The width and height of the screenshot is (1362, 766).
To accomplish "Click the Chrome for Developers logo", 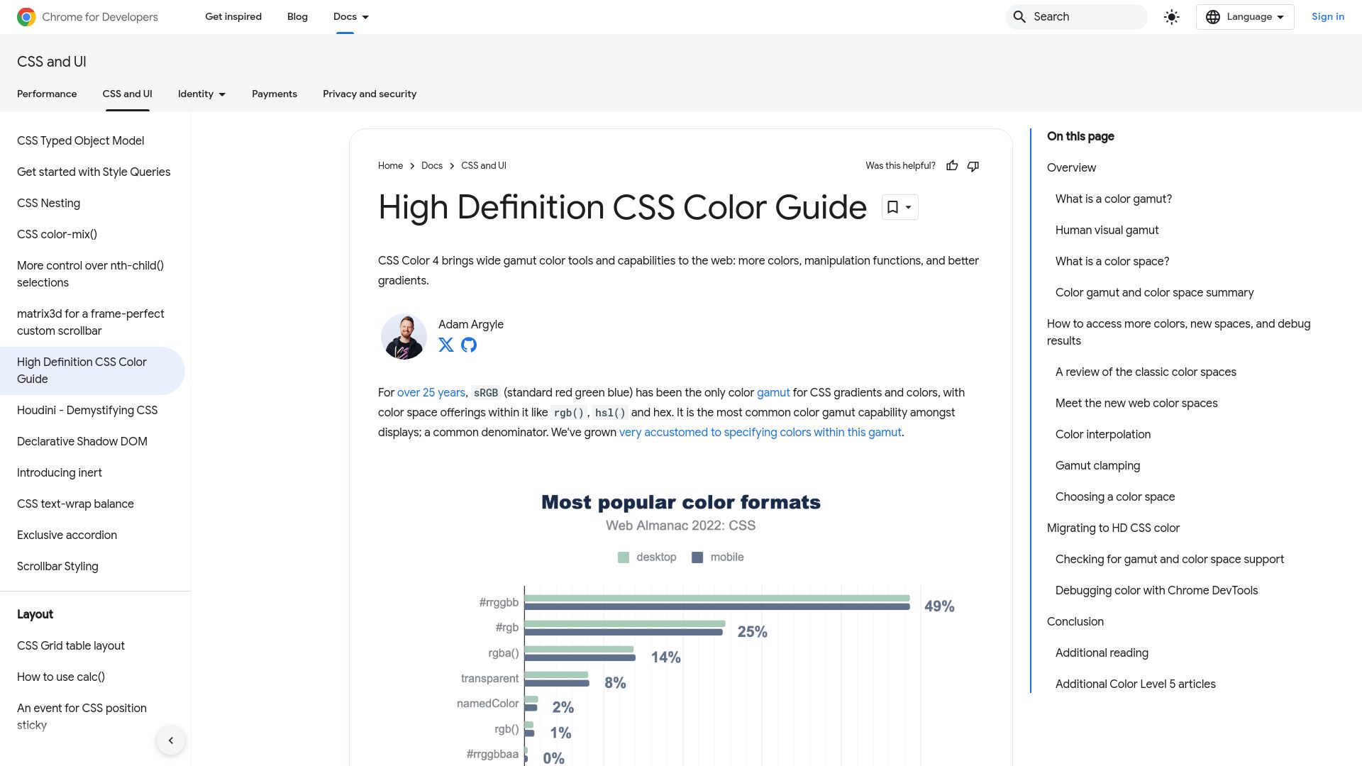I will [x=87, y=17].
